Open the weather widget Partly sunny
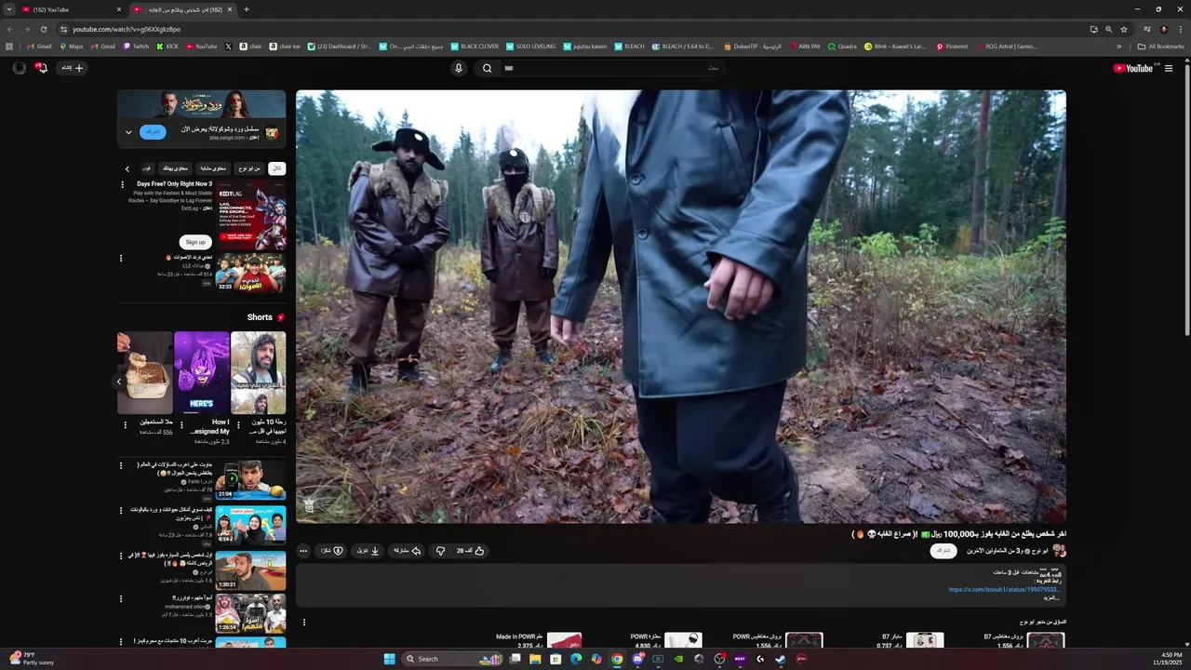Viewport: 1191px width, 670px height. (32, 659)
